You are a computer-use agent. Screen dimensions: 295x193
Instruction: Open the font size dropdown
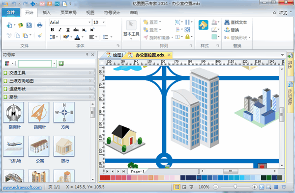tap(104, 22)
